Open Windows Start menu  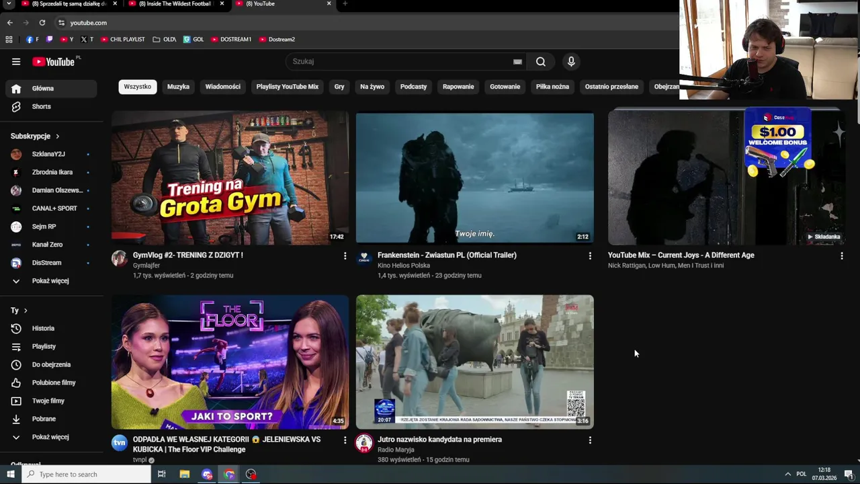coord(10,474)
